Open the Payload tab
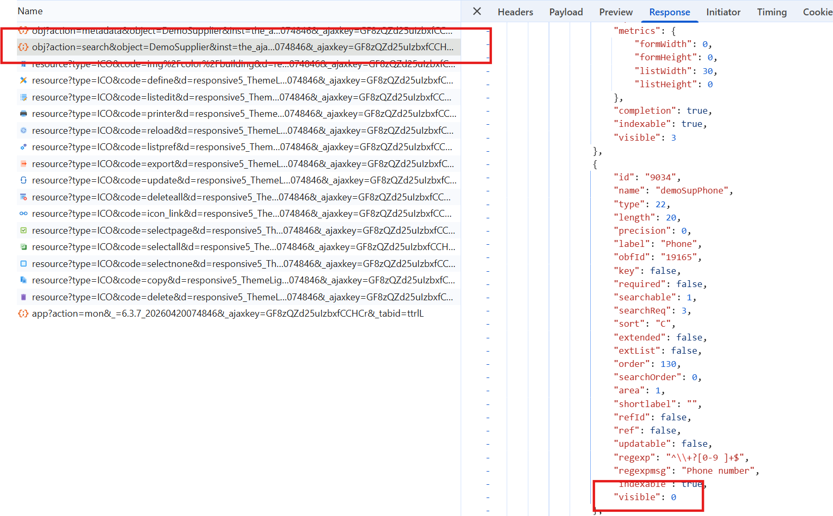 (566, 12)
